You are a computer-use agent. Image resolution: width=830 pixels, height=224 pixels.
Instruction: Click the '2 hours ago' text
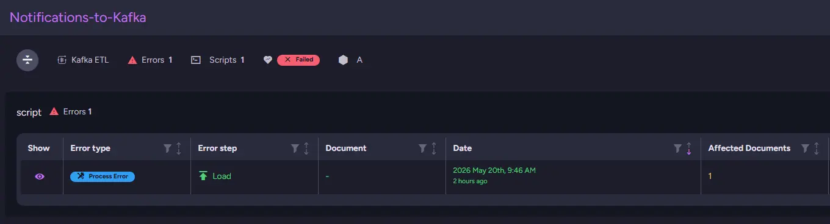(x=470, y=181)
